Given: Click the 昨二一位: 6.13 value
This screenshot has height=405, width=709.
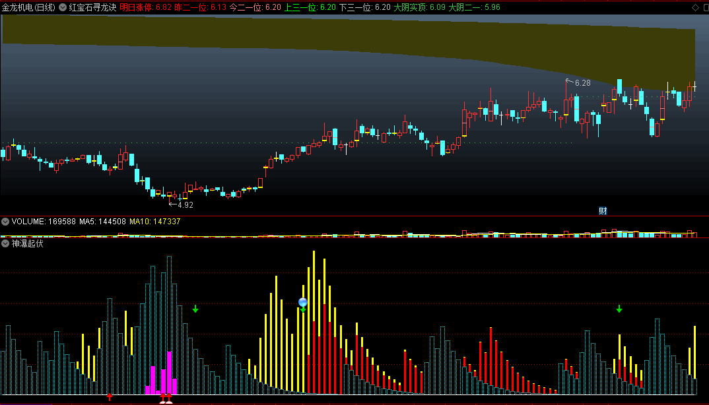Looking at the screenshot, I should (x=200, y=7).
